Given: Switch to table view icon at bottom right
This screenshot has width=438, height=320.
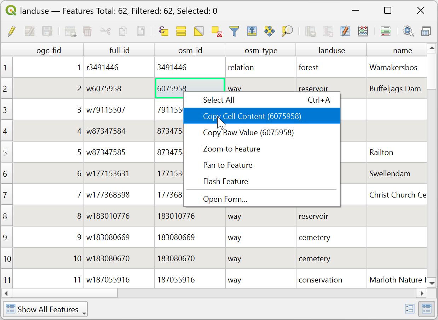Looking at the screenshot, I should pyautogui.click(x=427, y=309).
